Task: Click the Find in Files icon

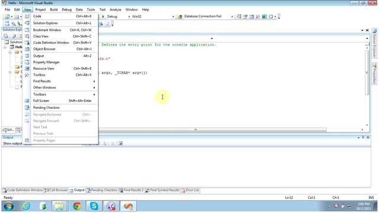Action: pos(179,17)
